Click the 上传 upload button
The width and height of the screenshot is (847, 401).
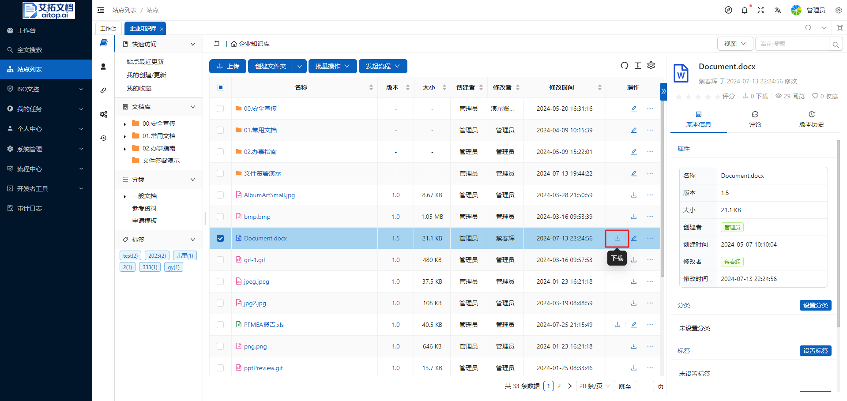click(x=228, y=66)
